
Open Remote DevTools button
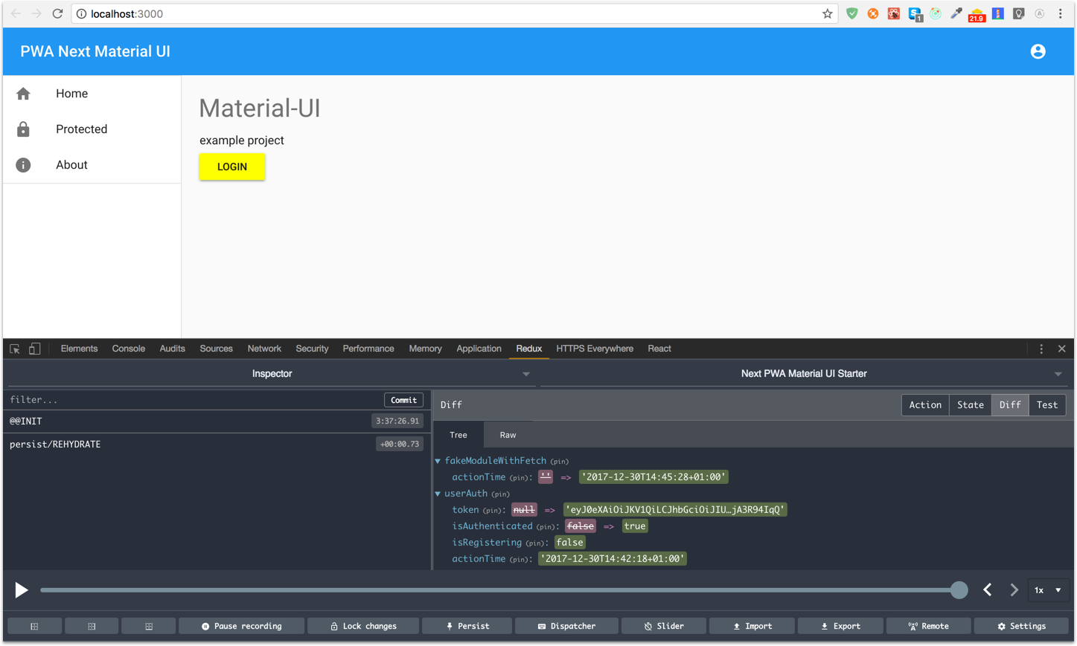click(929, 626)
